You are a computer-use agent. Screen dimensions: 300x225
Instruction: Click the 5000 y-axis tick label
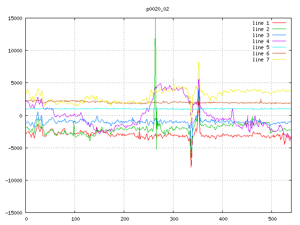[x=16, y=83]
